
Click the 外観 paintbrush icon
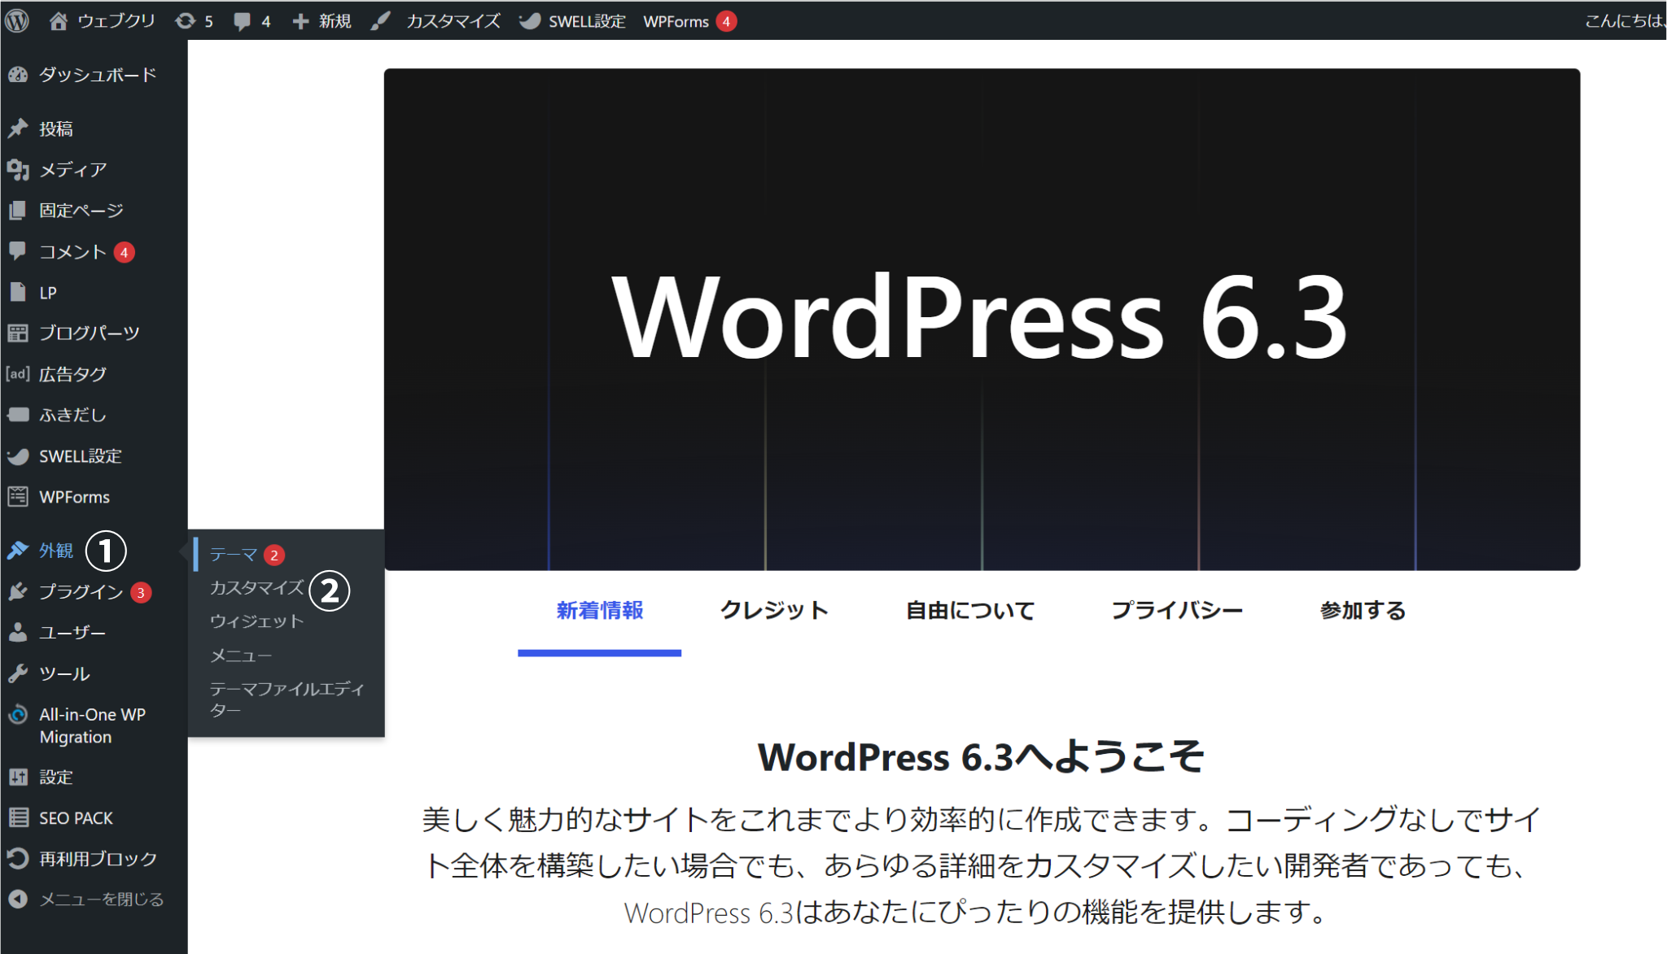[x=18, y=551]
